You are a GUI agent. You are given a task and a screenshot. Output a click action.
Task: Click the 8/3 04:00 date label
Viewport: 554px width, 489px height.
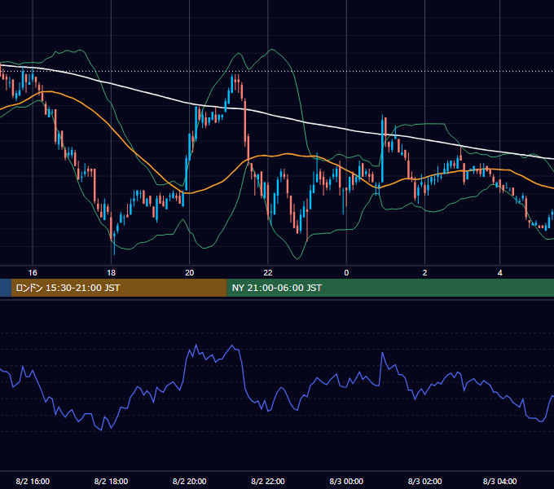click(499, 481)
